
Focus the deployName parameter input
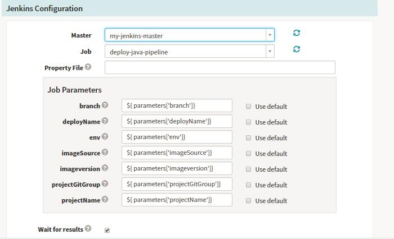point(177,121)
